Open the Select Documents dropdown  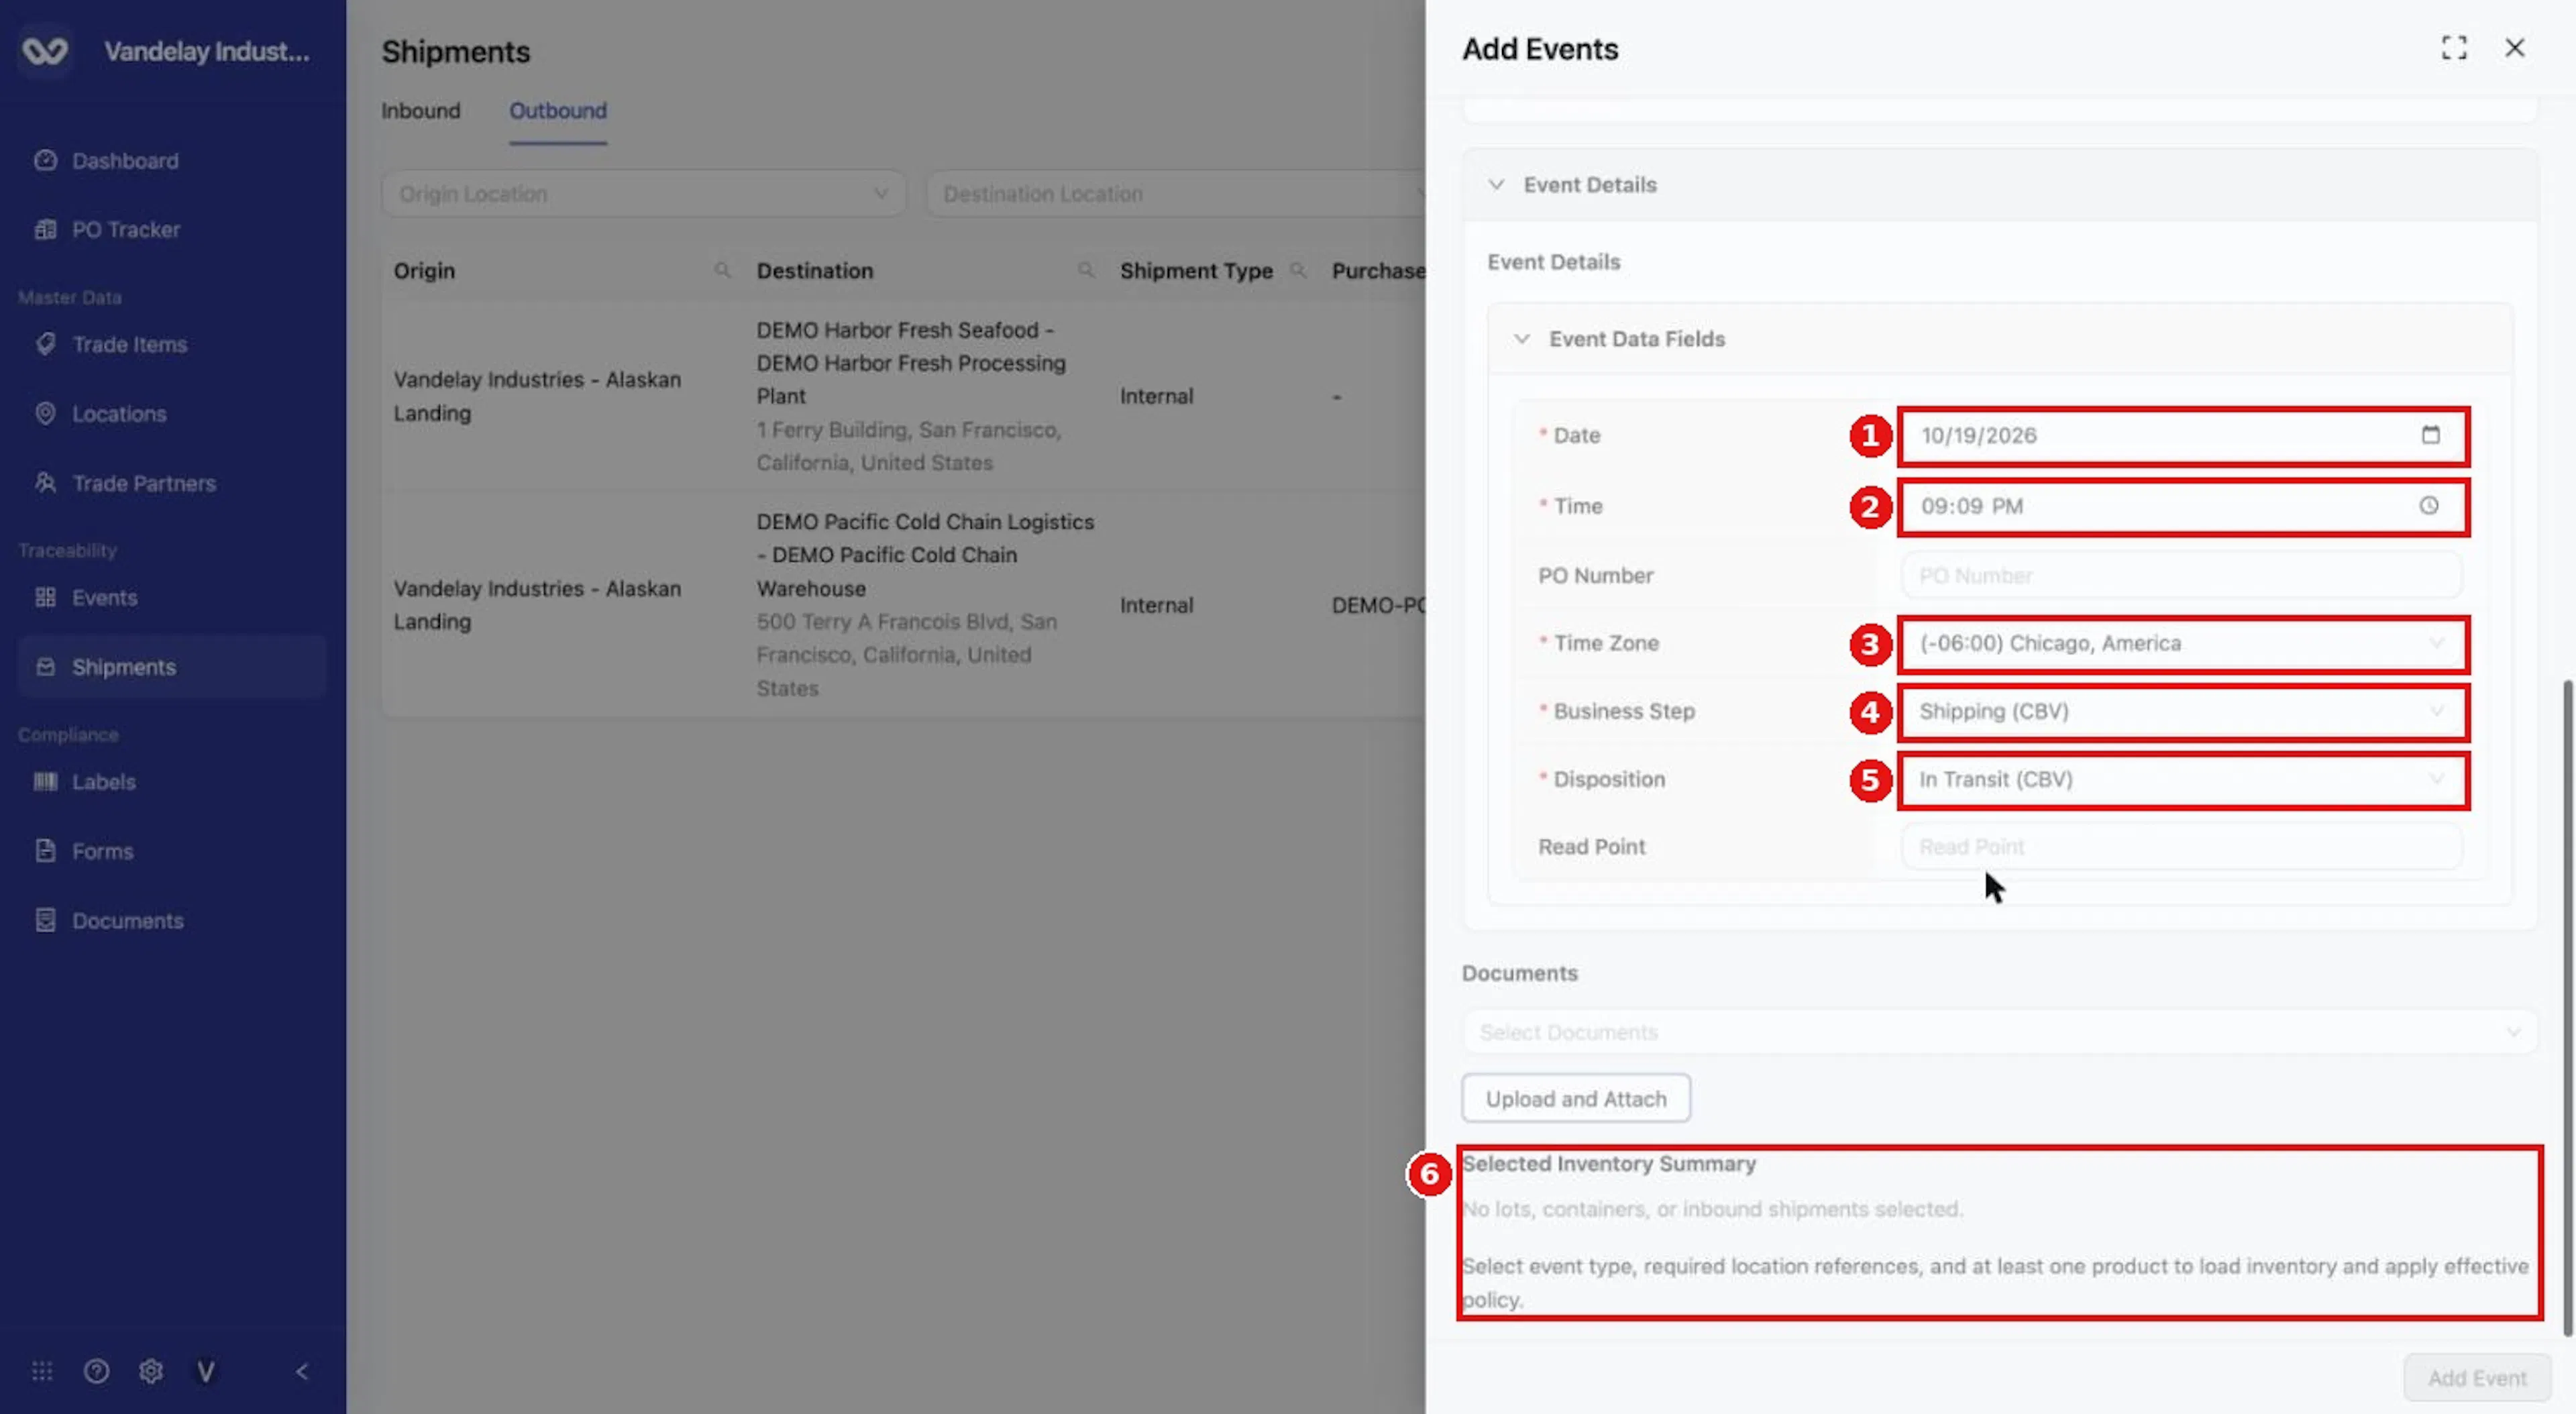(x=1999, y=1032)
